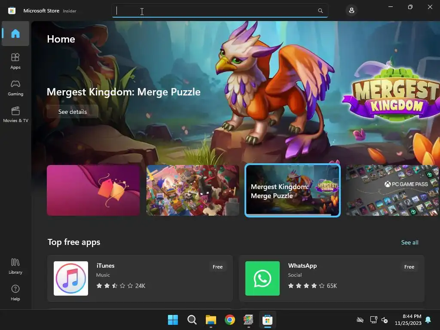
Task: Click the OneDrive cloud tray icon
Action: [360, 320]
